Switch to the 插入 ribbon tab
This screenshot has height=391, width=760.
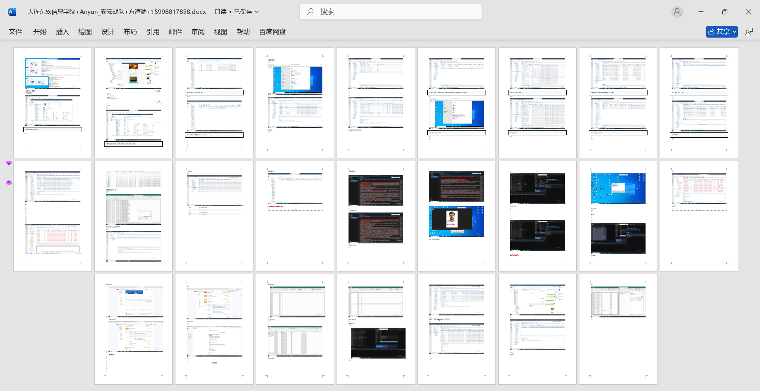click(62, 32)
